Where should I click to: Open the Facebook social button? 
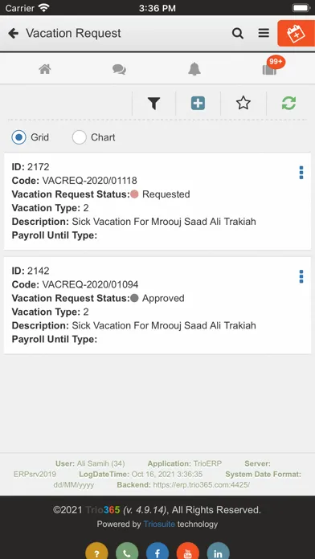157,552
